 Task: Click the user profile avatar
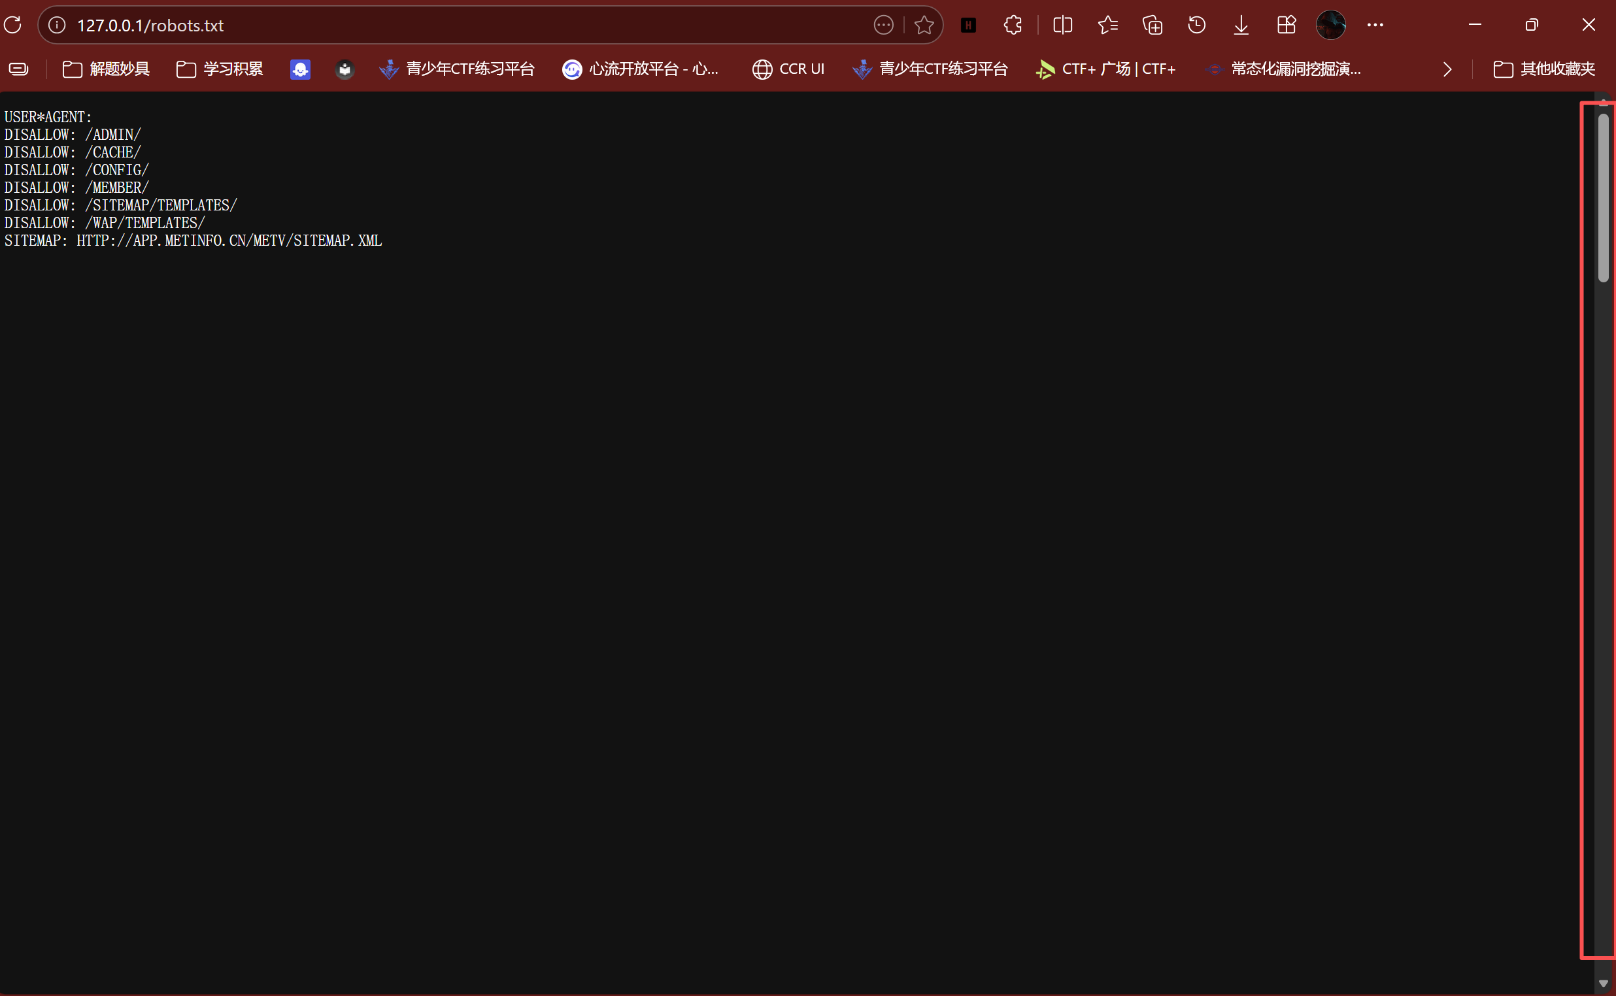(x=1330, y=25)
